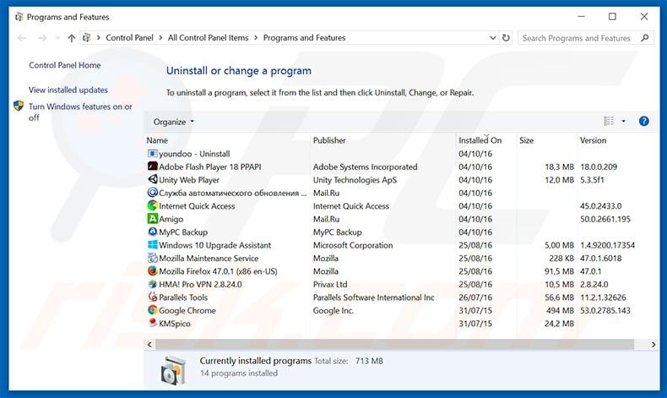The image size is (667, 398).
Task: Click the KMSpico program icon
Action: pyautogui.click(x=152, y=323)
